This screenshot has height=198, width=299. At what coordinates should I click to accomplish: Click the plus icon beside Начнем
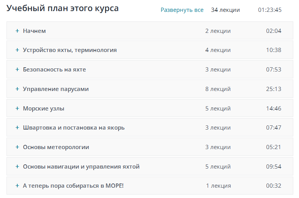pyautogui.click(x=17, y=31)
